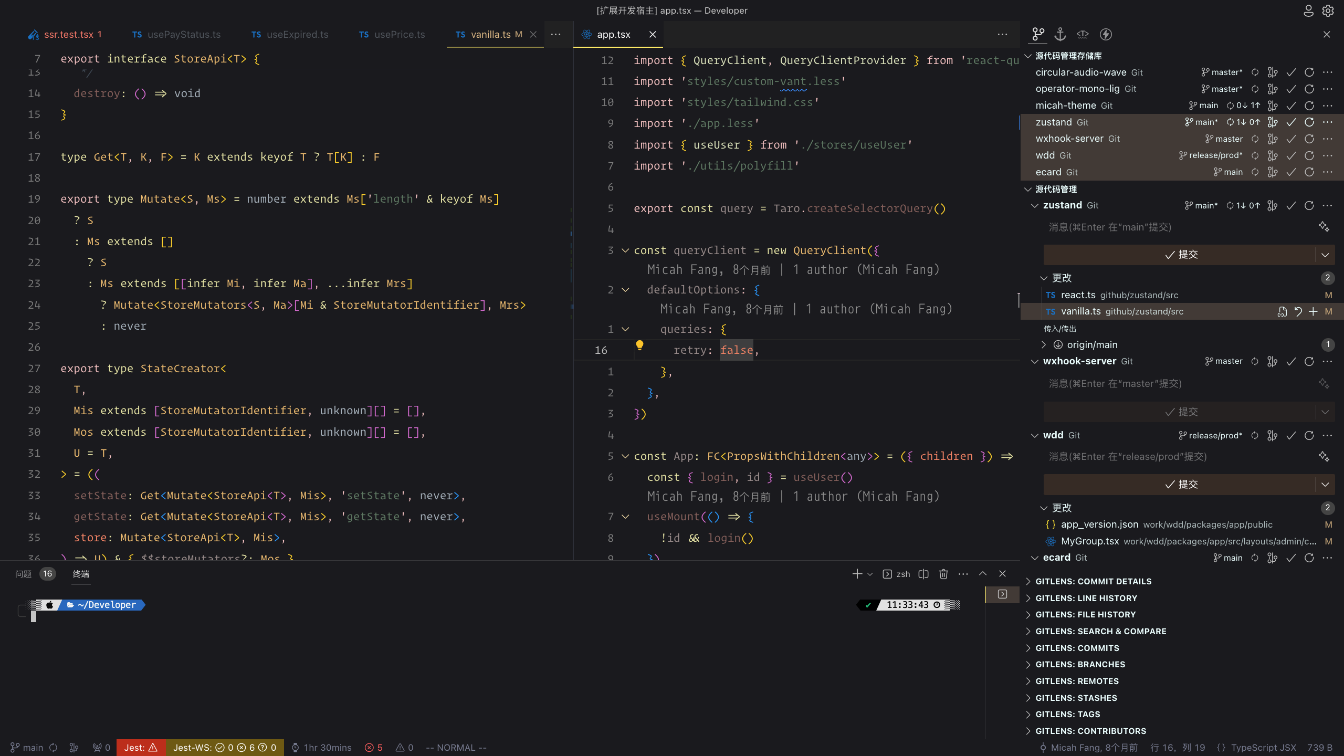1344x756 pixels.
Task: Toggle fold on the defaultOptions line
Action: (625, 290)
